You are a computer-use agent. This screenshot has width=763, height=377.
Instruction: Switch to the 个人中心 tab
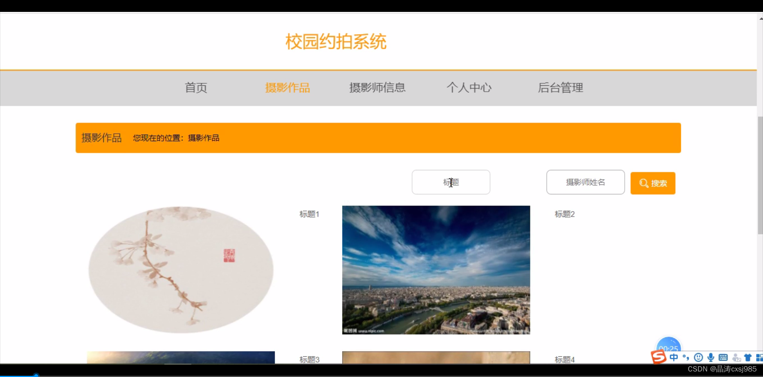point(469,88)
